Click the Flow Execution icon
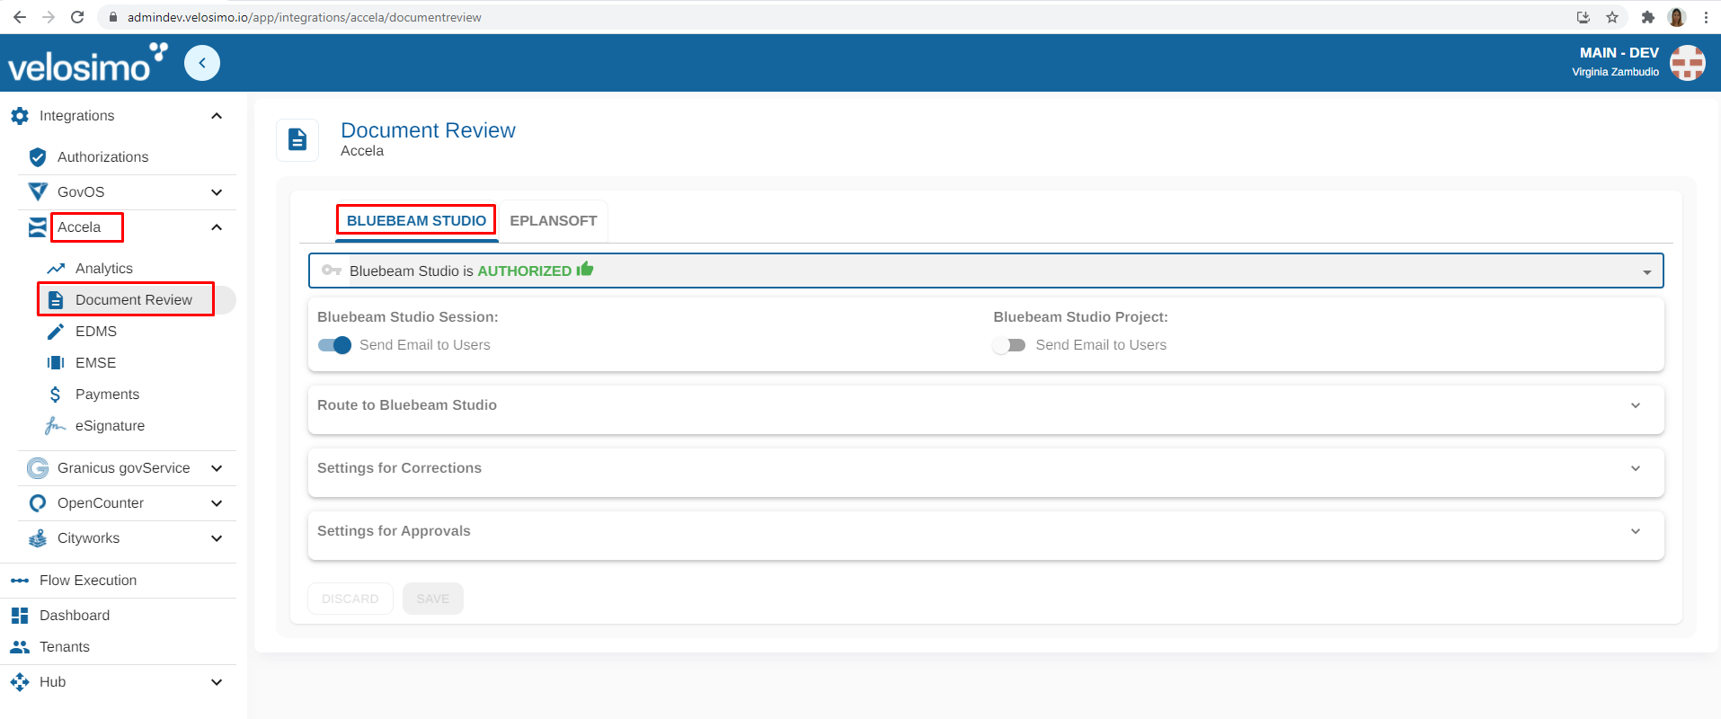Screen dimensions: 1721x719 [20, 581]
